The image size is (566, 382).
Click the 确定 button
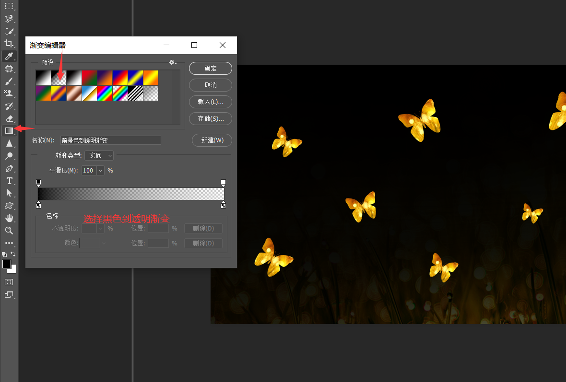click(211, 68)
